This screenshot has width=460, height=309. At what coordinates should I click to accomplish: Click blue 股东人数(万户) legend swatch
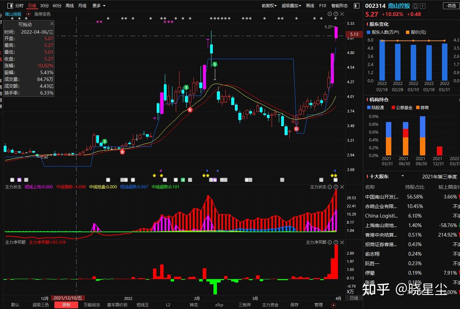pos(369,32)
